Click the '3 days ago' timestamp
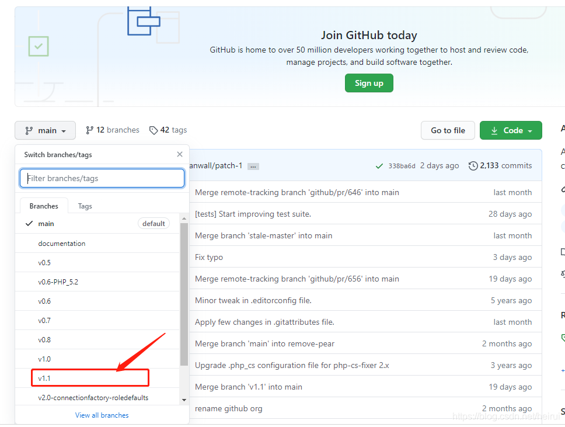Screen dimensions: 565x427 (512, 257)
